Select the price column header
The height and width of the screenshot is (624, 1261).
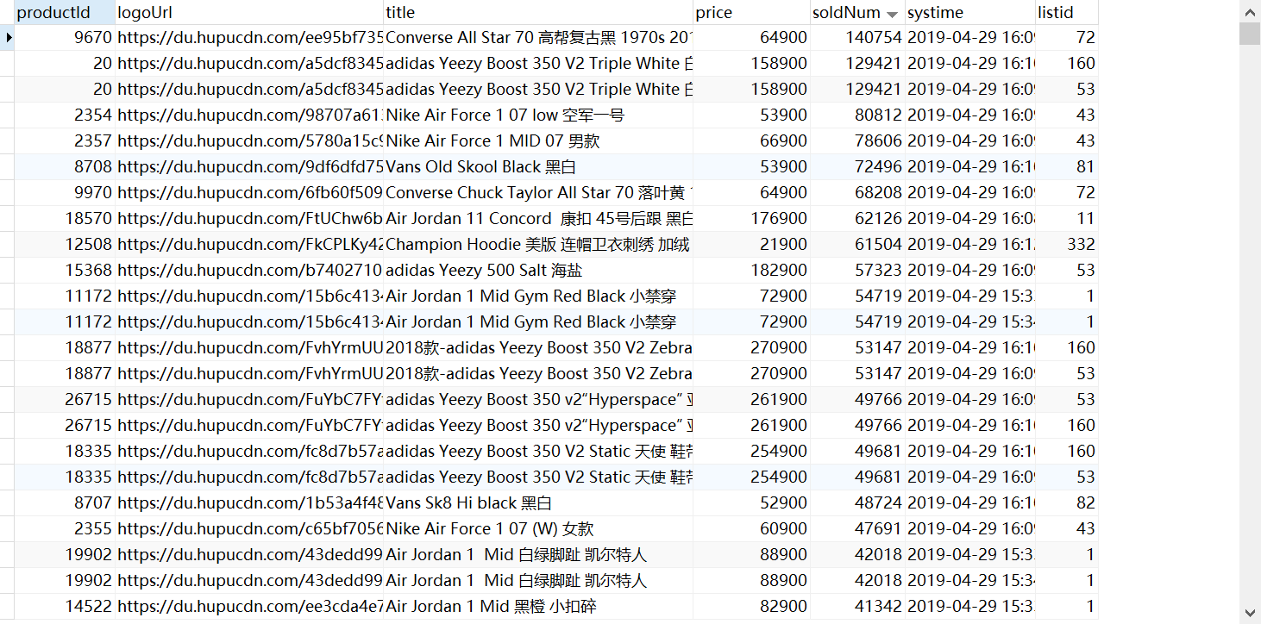coord(751,12)
